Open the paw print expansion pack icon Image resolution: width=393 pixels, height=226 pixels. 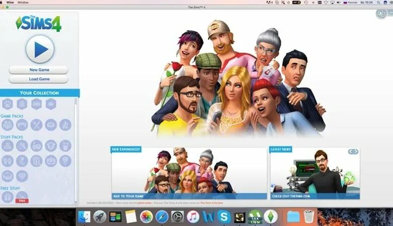tap(8, 104)
